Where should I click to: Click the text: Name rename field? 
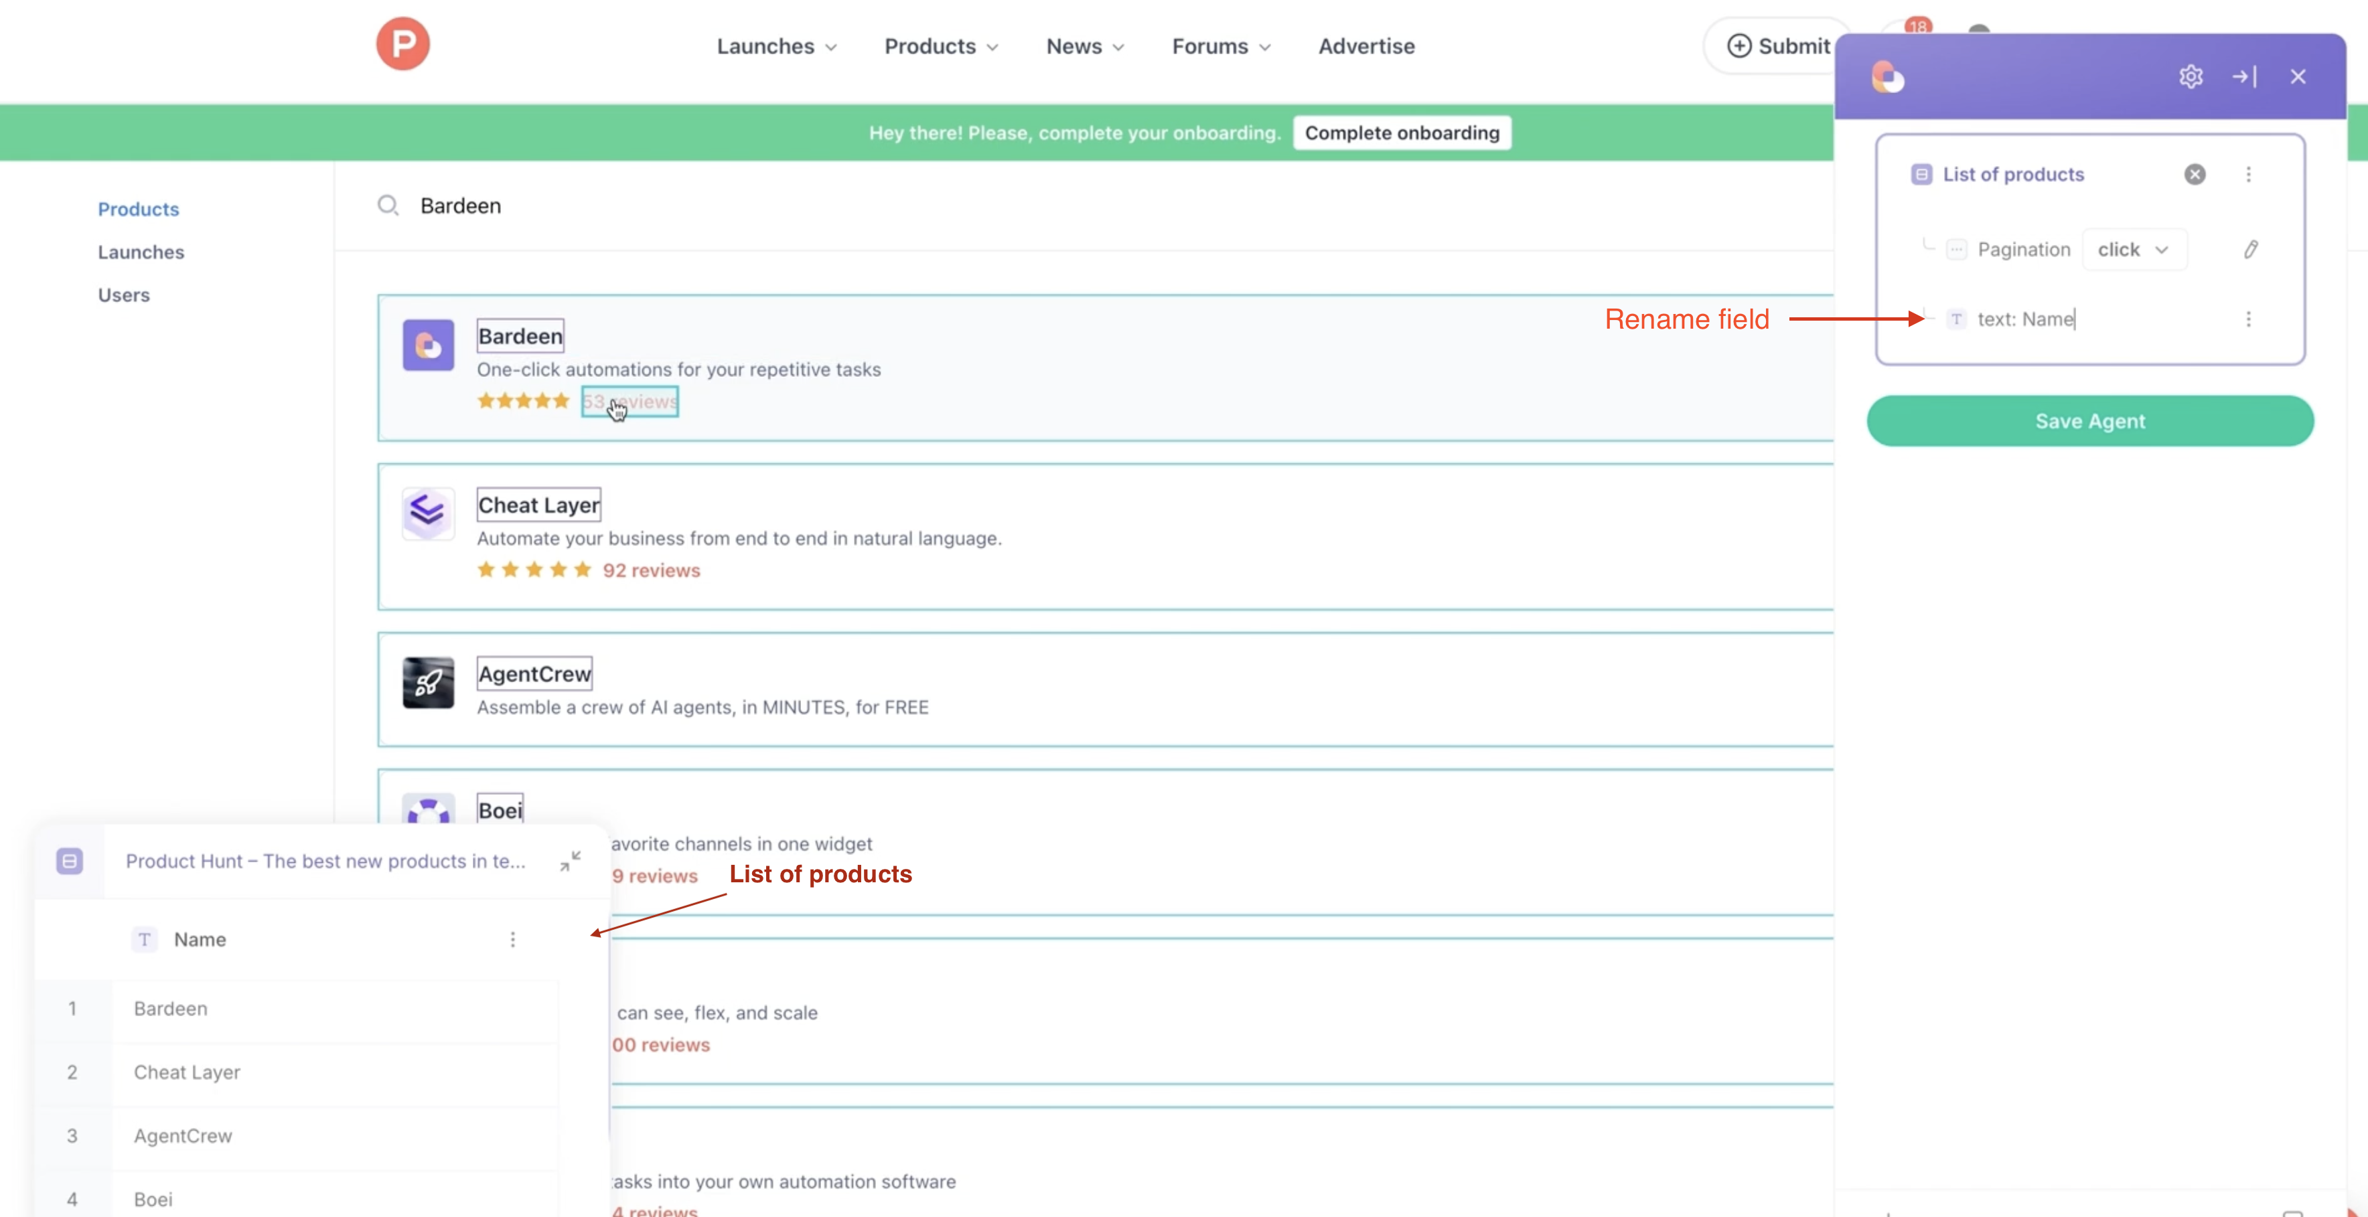(x=2026, y=319)
